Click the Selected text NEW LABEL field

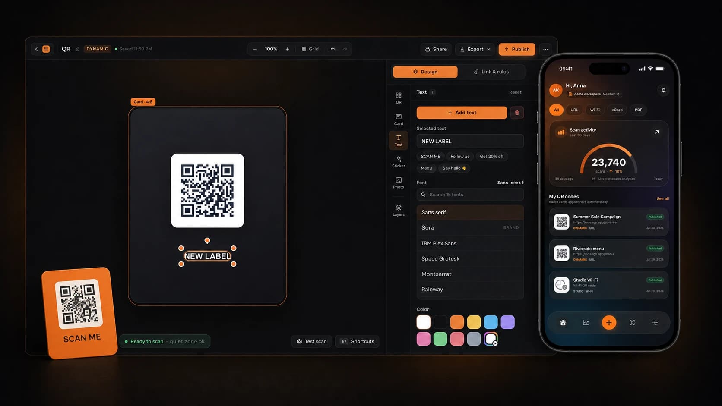pyautogui.click(x=470, y=141)
